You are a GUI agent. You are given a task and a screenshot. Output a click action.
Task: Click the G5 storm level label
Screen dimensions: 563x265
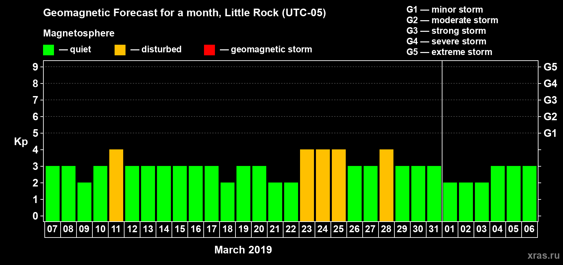550,67
